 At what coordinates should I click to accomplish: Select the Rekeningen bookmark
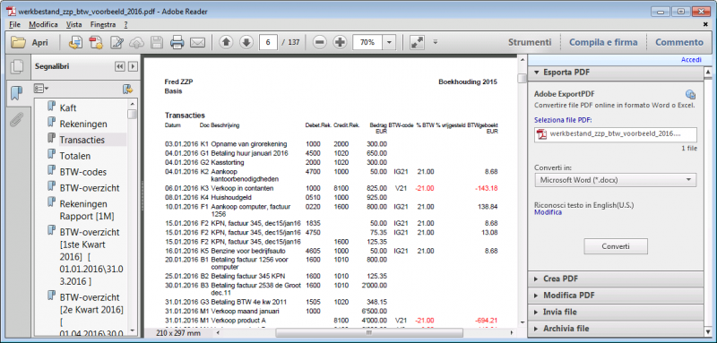[x=83, y=124]
